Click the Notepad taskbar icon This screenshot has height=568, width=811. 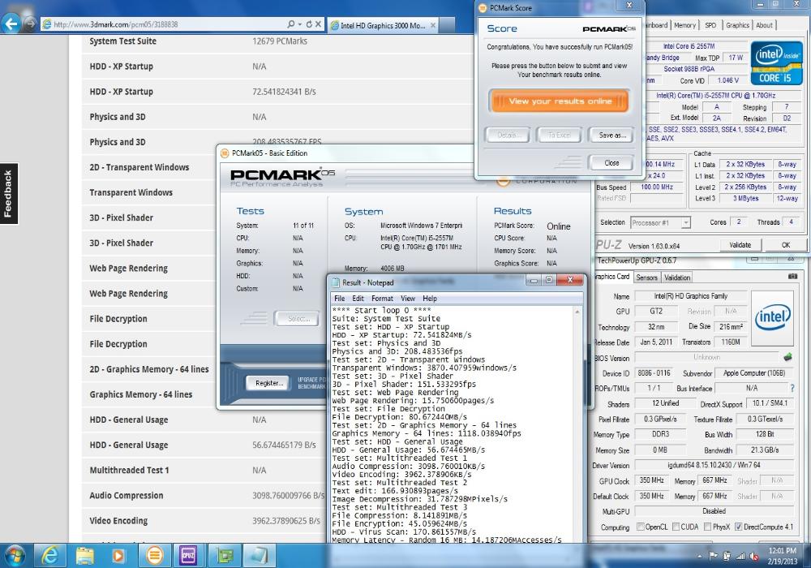coord(259,556)
